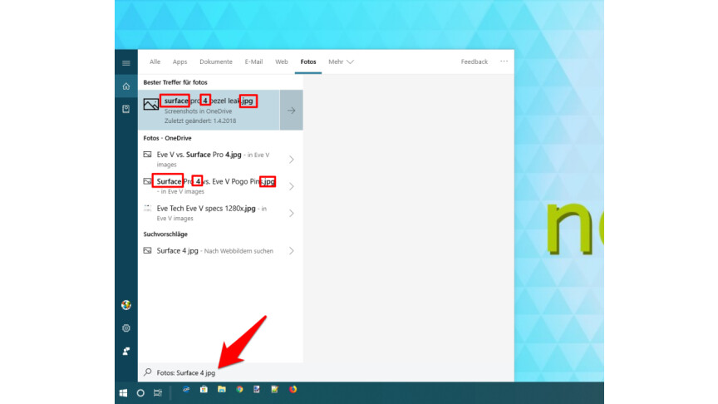Open File Explorer from taskbar
The image size is (718, 404).
[222, 390]
